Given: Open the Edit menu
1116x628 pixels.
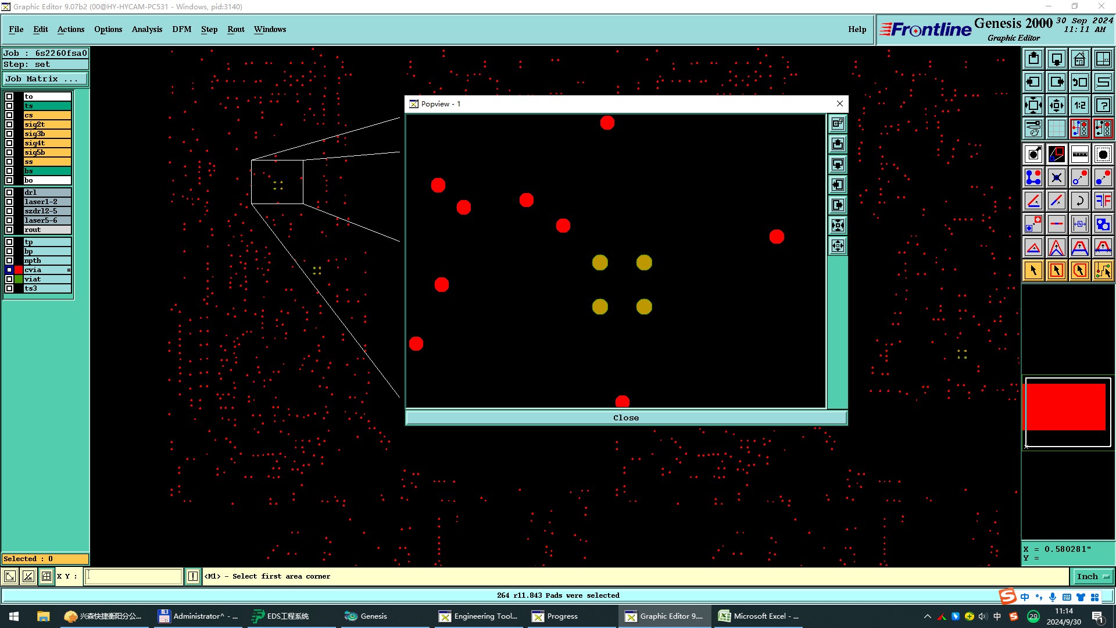Looking at the screenshot, I should pos(41,29).
